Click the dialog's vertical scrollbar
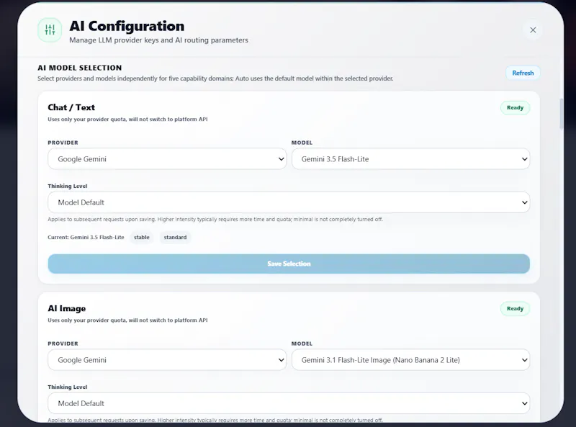This screenshot has width=576, height=427. pyautogui.click(x=562, y=114)
